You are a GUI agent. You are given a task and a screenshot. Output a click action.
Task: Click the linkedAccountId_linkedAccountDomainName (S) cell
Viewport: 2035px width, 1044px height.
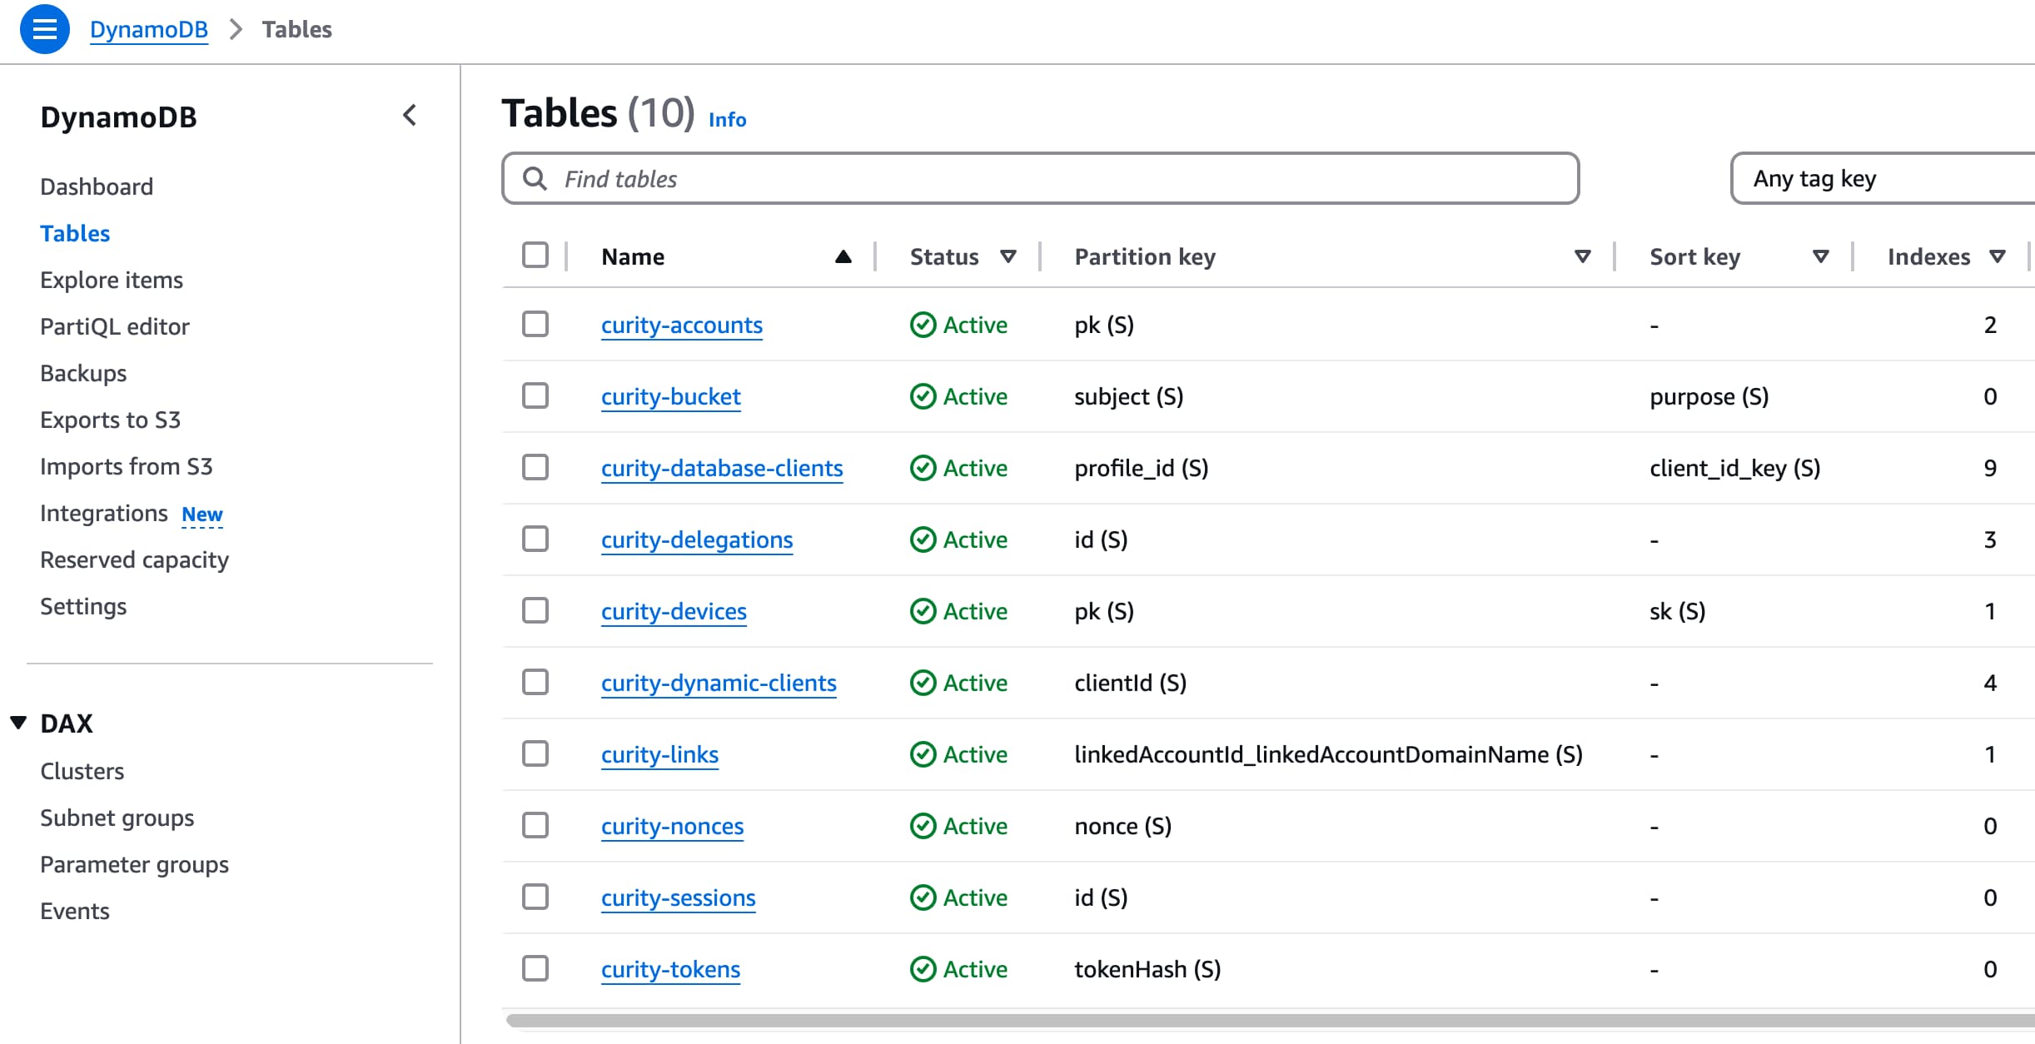(x=1328, y=754)
